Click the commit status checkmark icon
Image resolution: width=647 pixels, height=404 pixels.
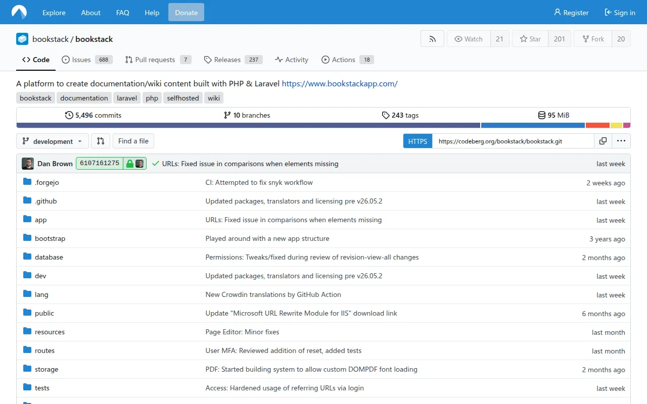[156, 164]
